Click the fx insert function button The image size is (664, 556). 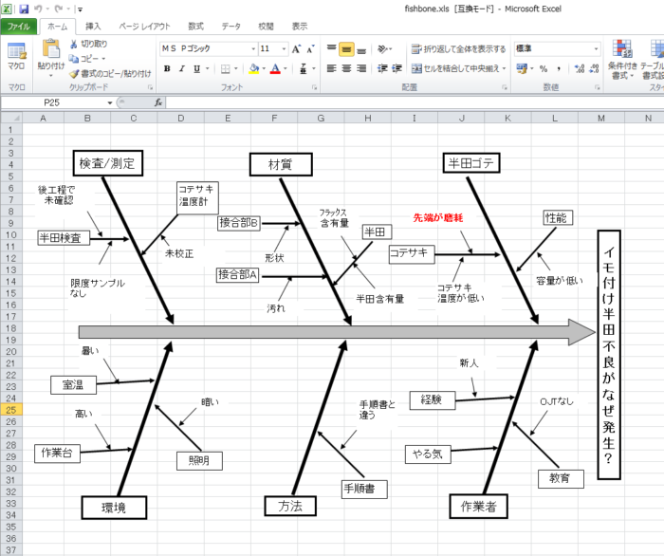coord(158,102)
